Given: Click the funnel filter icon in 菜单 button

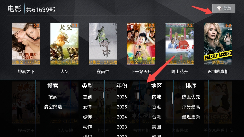Looking at the screenshot, I should (x=219, y=8).
